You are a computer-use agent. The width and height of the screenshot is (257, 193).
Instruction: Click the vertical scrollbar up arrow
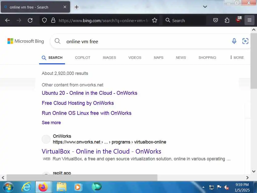click(253, 30)
